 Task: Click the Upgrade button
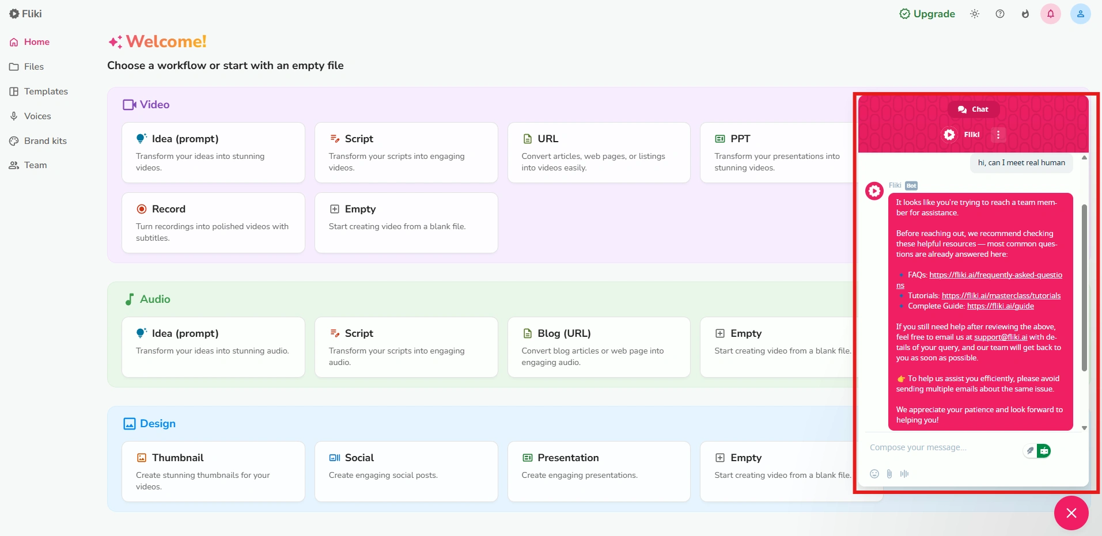[927, 14]
